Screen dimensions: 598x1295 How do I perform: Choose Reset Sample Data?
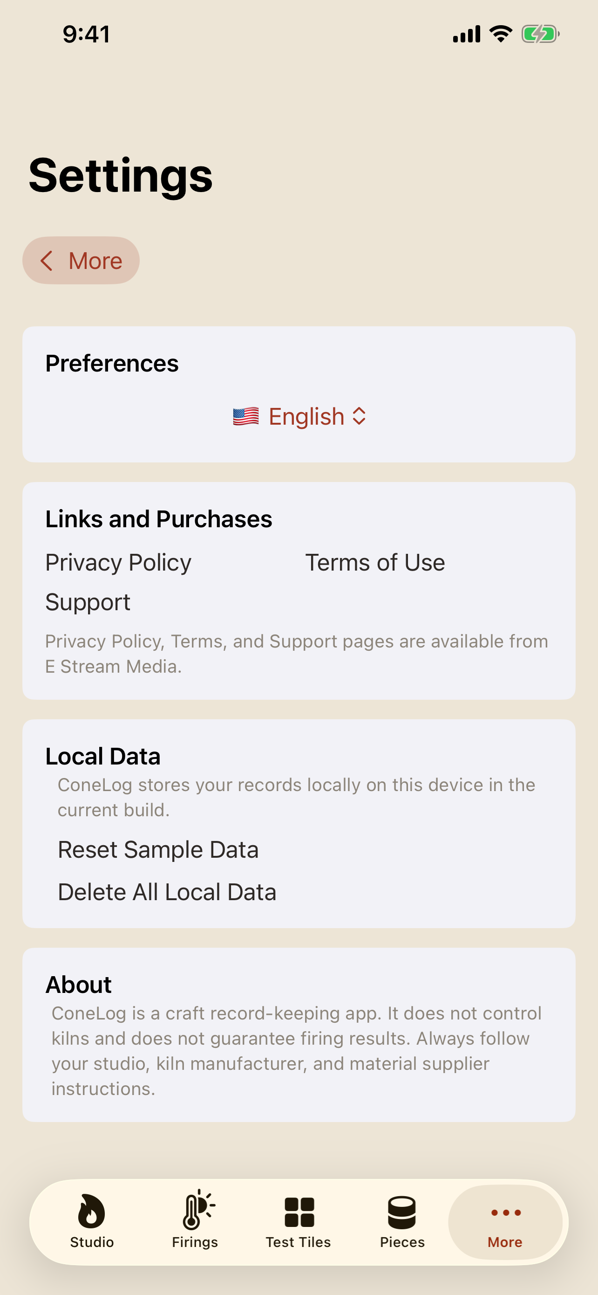(x=158, y=850)
